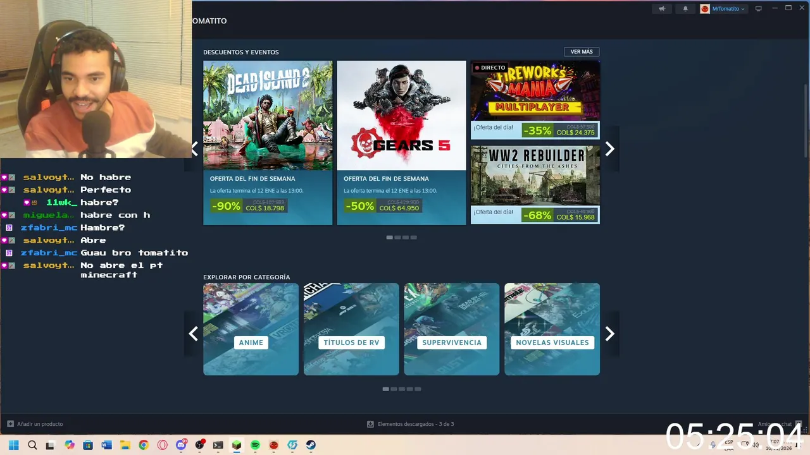Open Steam announcements megaphone icon
This screenshot has height=455, width=810.
(x=662, y=9)
